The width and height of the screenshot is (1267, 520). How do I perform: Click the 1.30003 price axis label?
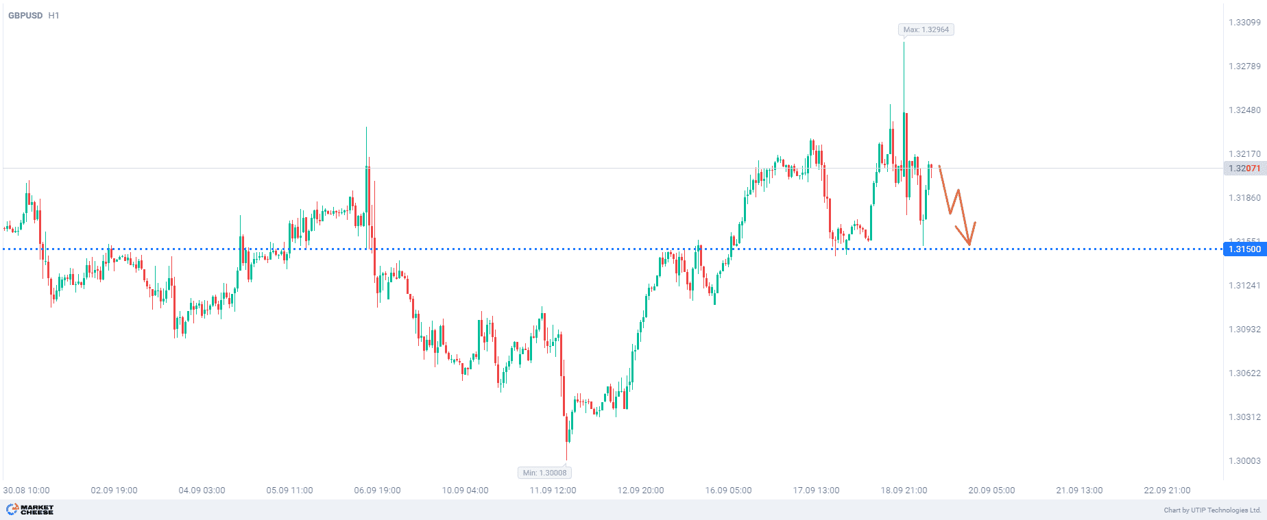(x=1244, y=461)
